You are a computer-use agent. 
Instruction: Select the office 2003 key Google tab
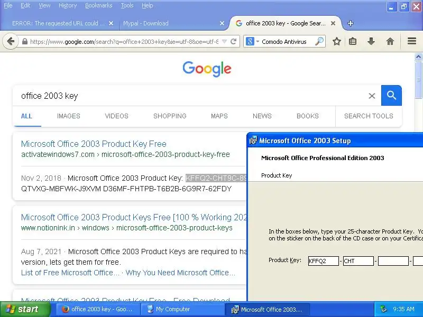point(286,23)
